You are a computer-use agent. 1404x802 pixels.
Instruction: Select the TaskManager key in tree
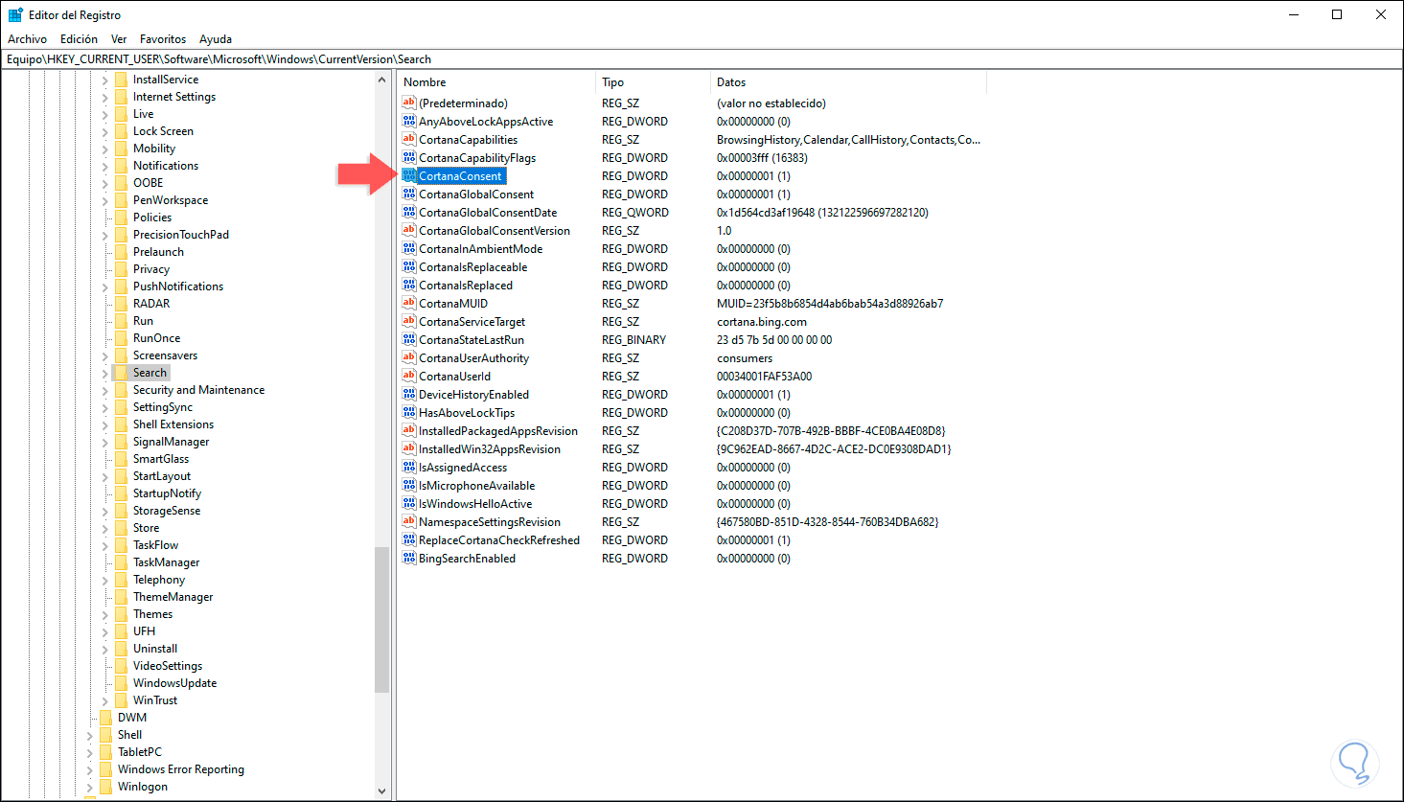pyautogui.click(x=167, y=562)
